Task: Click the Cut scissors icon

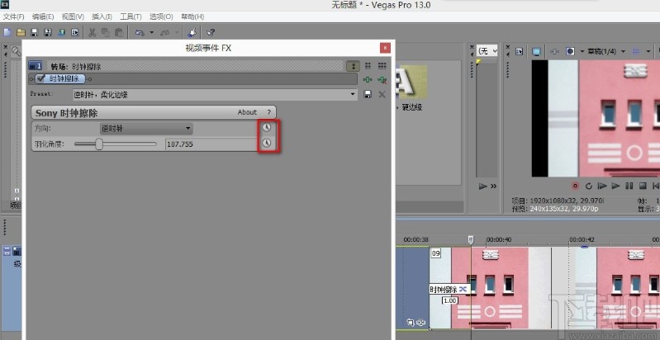Action: [x=93, y=32]
